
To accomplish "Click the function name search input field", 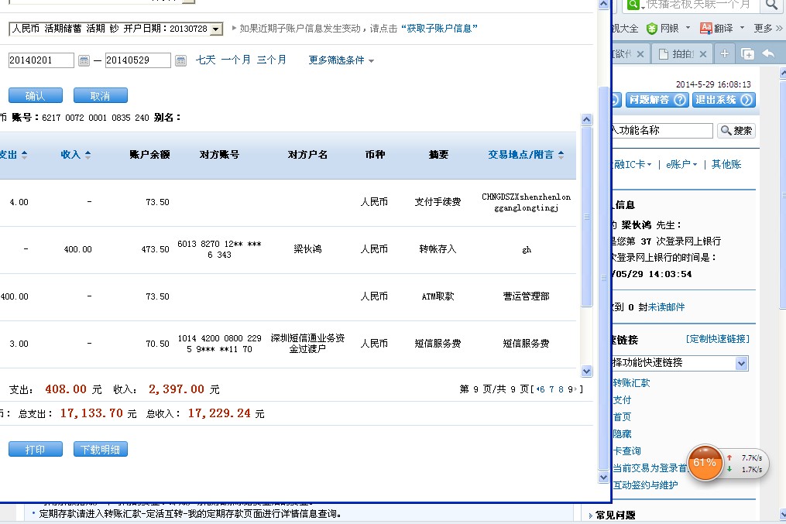I will click(x=661, y=131).
